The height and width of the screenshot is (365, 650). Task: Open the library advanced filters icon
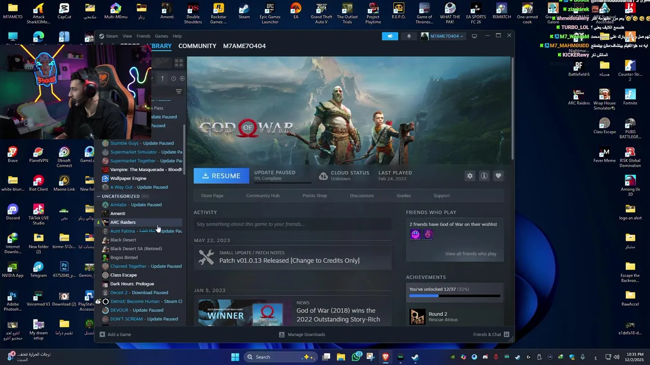coord(179,91)
